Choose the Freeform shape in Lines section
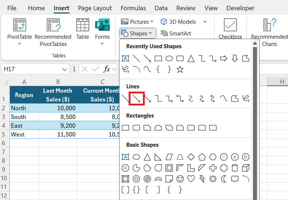The width and height of the screenshot is (288, 200). (235, 99)
